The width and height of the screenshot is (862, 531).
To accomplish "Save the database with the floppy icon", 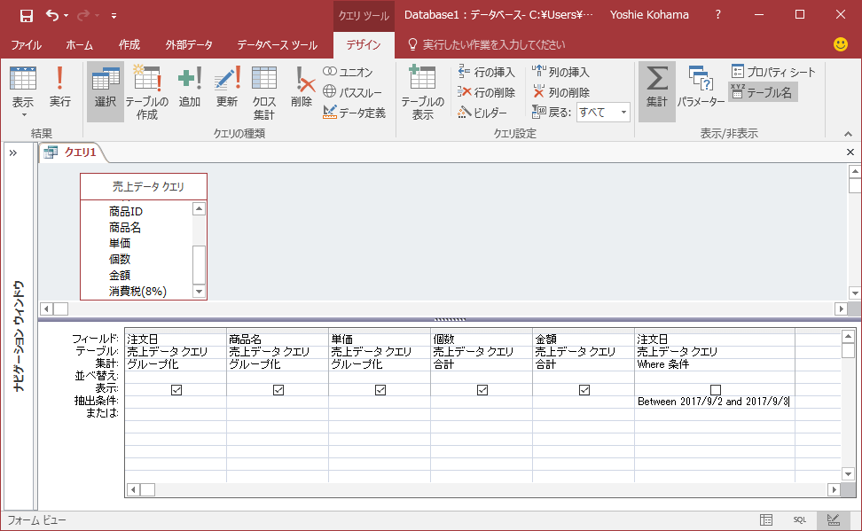I will coord(26,15).
